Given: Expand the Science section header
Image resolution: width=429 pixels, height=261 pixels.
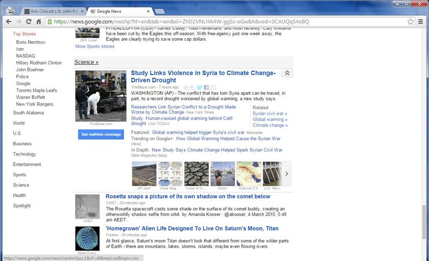Looking at the screenshot, I should (86, 62).
